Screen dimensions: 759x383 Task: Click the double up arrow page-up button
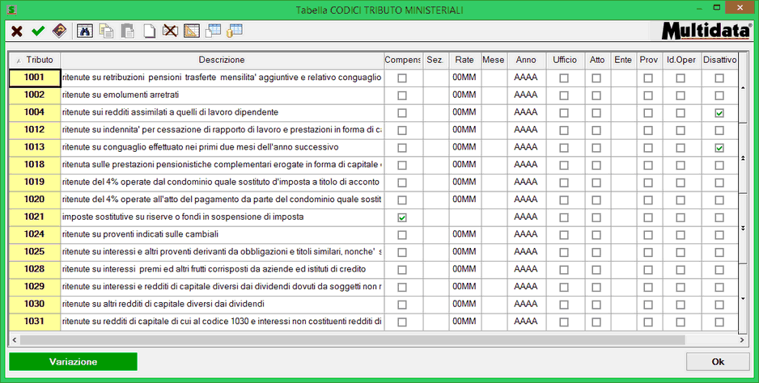tap(744, 158)
